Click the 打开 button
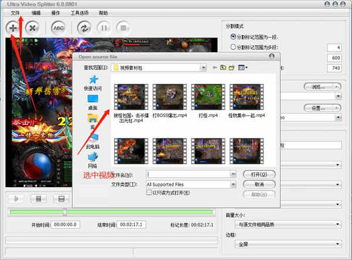Image resolution: width=352 pixels, height=260 pixels. pos(259,174)
